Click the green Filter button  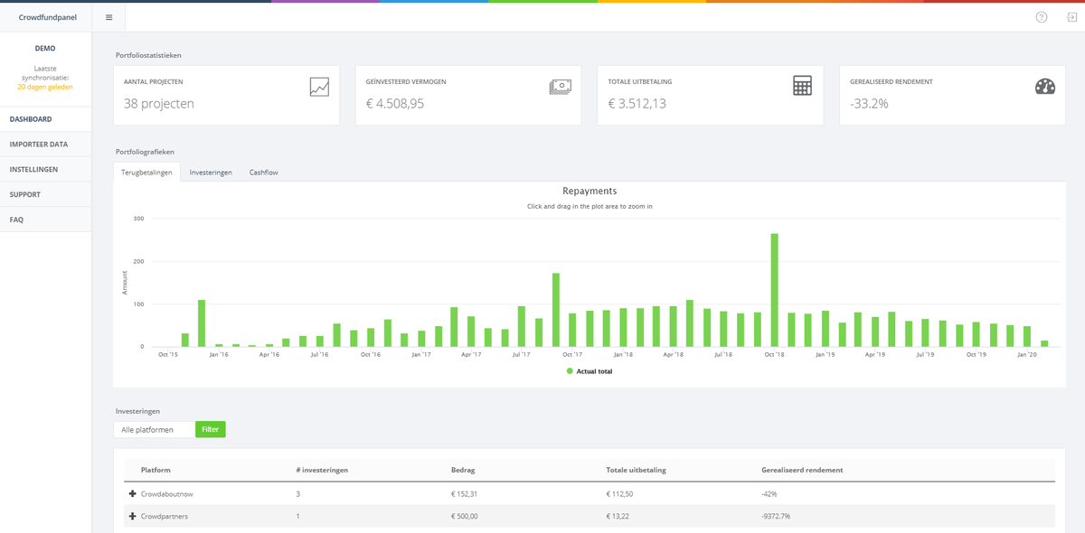(211, 430)
